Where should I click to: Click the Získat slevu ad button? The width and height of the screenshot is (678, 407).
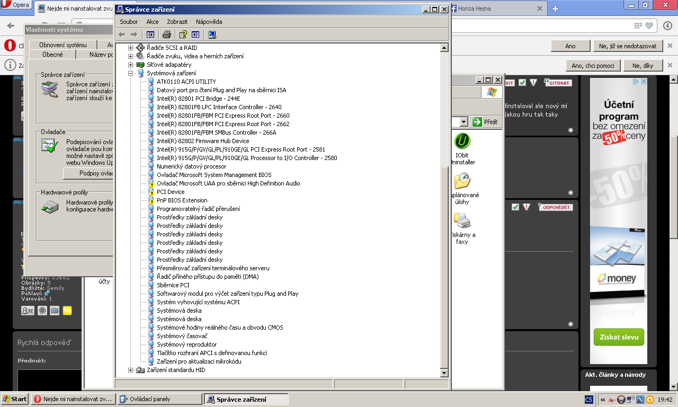[x=618, y=337]
